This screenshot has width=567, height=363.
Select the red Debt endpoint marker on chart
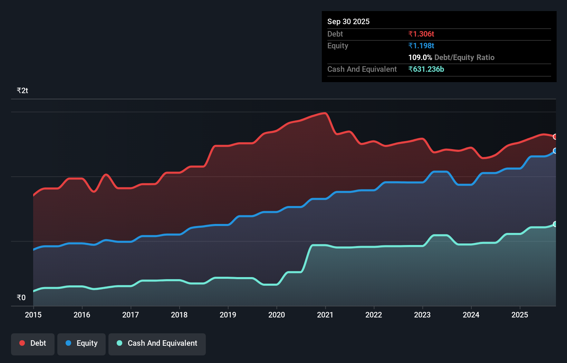(555, 137)
